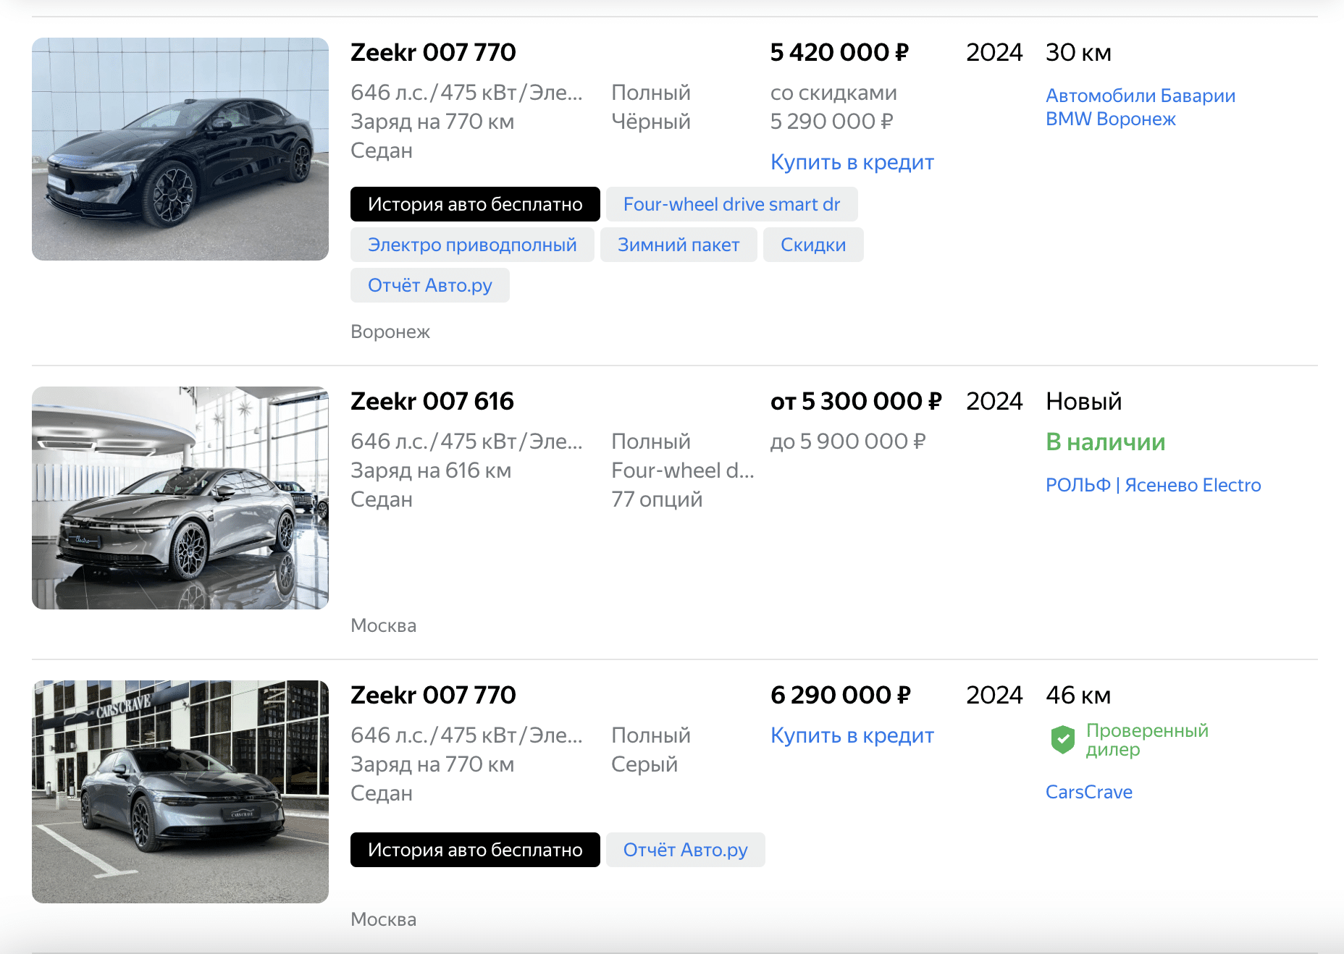
Task: Click the 'Зимний пакет' tag
Action: (679, 245)
